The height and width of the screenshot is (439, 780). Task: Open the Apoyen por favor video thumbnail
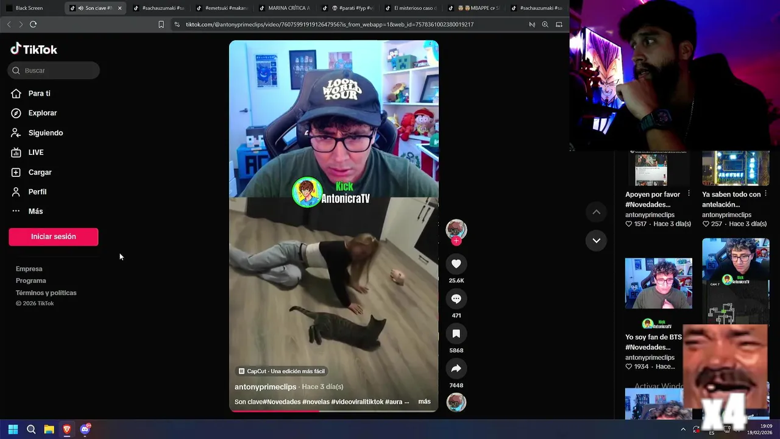click(658, 168)
